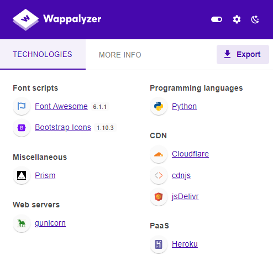Click the jsDelivr shield icon
The height and width of the screenshot is (266, 273).
pyautogui.click(x=159, y=197)
